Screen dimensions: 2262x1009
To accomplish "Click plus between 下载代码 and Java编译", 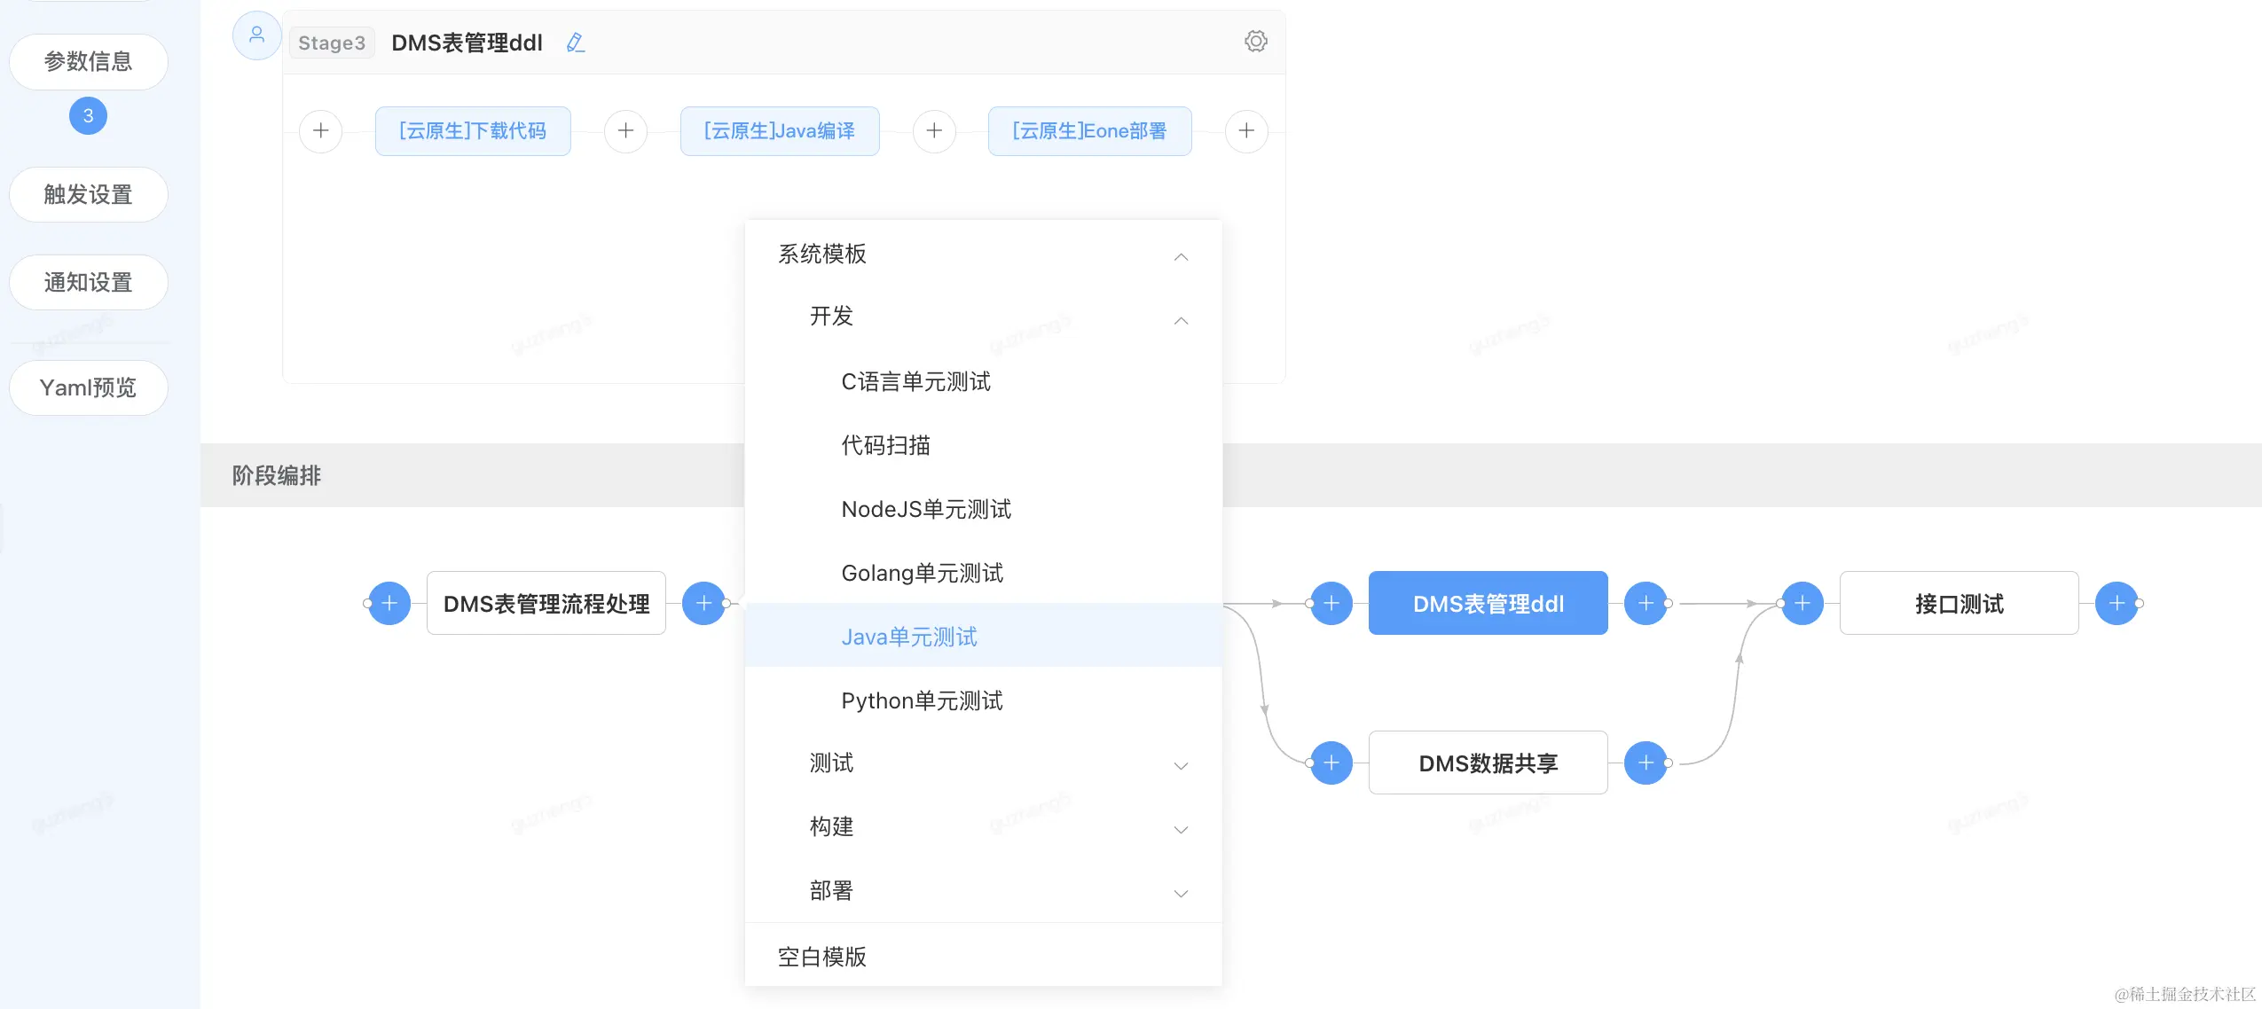I will coord(625,131).
